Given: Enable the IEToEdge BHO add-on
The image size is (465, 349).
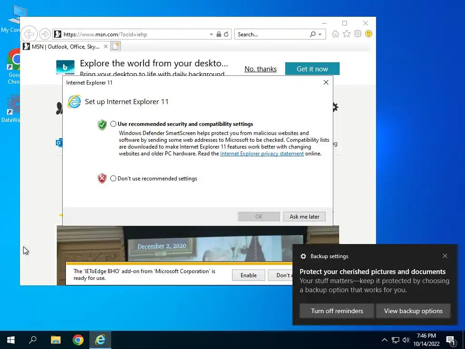Looking at the screenshot, I should click(248, 275).
